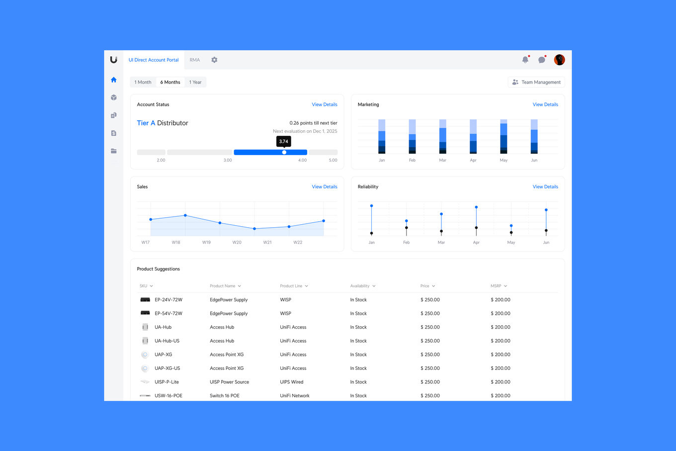The height and width of the screenshot is (451, 676).
Task: Select the 1 Month time range
Action: pyautogui.click(x=143, y=82)
